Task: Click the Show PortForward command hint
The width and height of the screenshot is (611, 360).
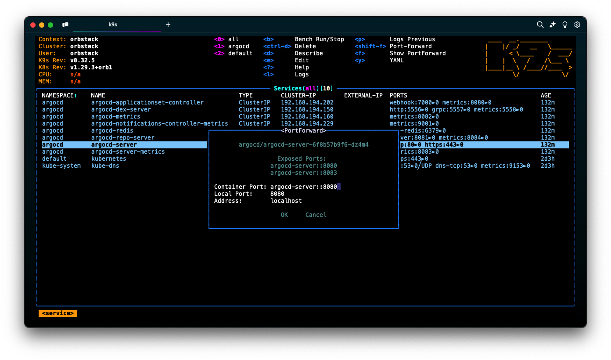Action: [418, 53]
